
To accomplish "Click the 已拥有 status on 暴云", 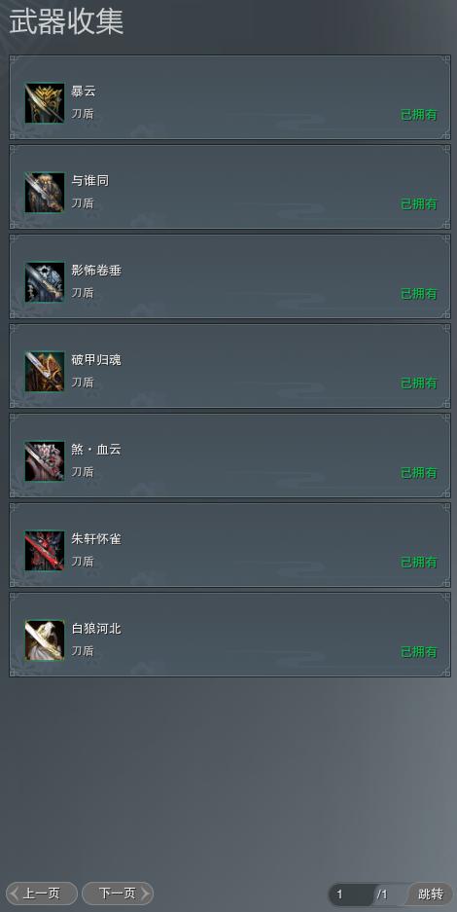I will (419, 115).
